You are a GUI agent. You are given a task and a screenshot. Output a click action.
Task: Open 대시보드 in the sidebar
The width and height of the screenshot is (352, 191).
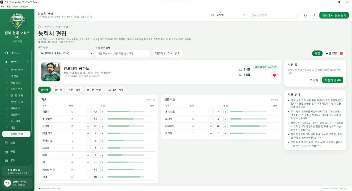[16, 53]
